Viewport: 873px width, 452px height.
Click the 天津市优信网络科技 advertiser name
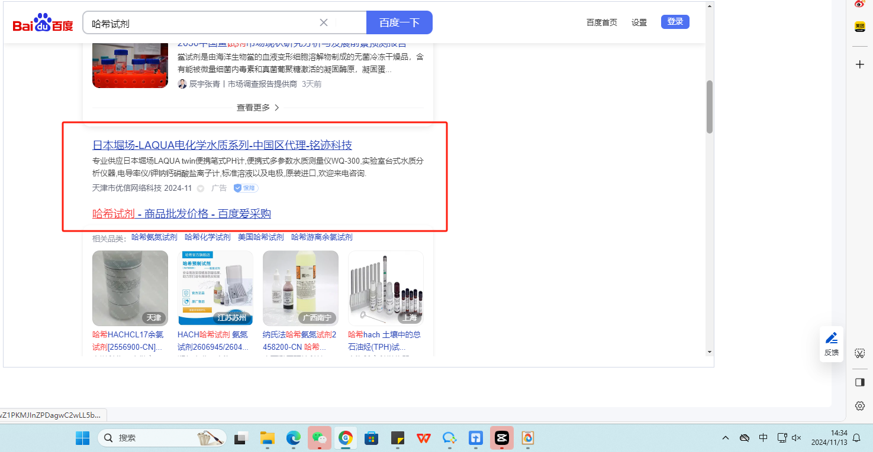(127, 188)
